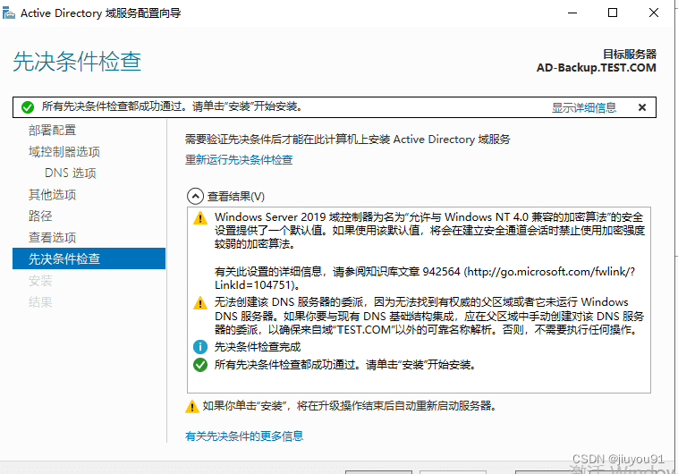
Task: Click knowledge base 942564 URL text
Action: coord(425,278)
